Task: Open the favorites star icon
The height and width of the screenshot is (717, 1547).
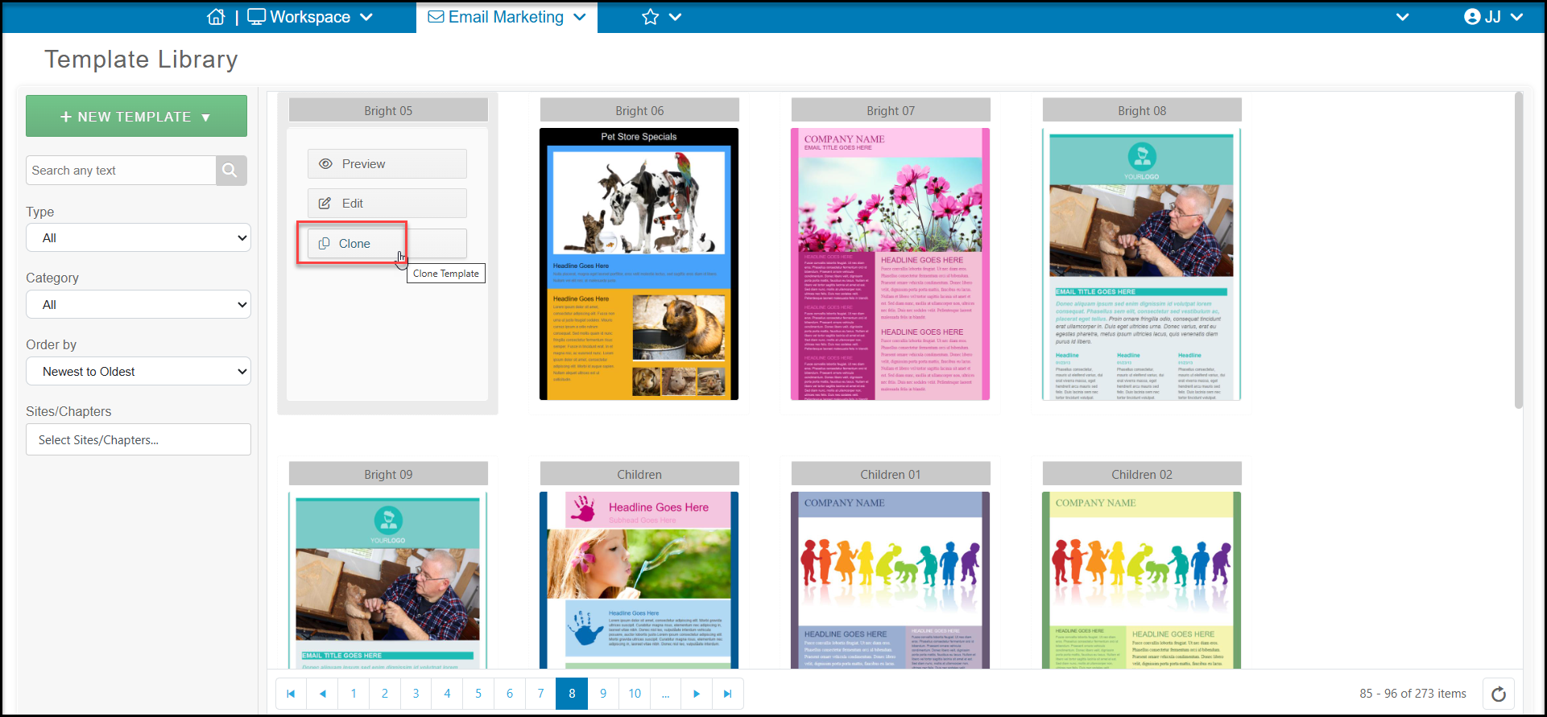Action: click(651, 17)
